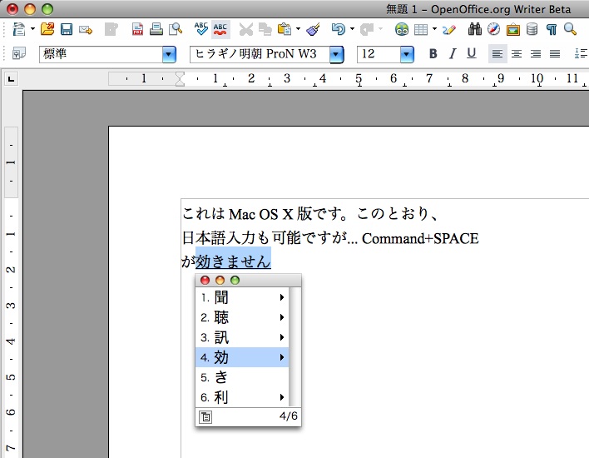Screen dimensions: 589x458
Task: Select candidate 3. 訊
Action: click(x=242, y=337)
